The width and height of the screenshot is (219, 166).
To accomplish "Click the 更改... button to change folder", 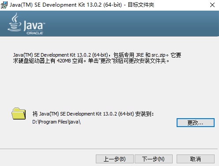I will [x=196, y=123].
